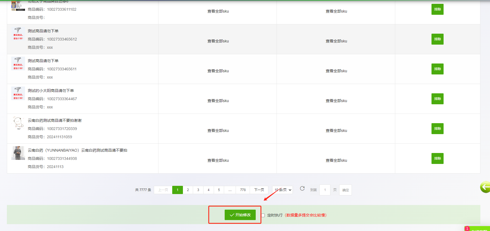Open the notification badge at bottom right
This screenshot has width=490, height=231.
467,229
